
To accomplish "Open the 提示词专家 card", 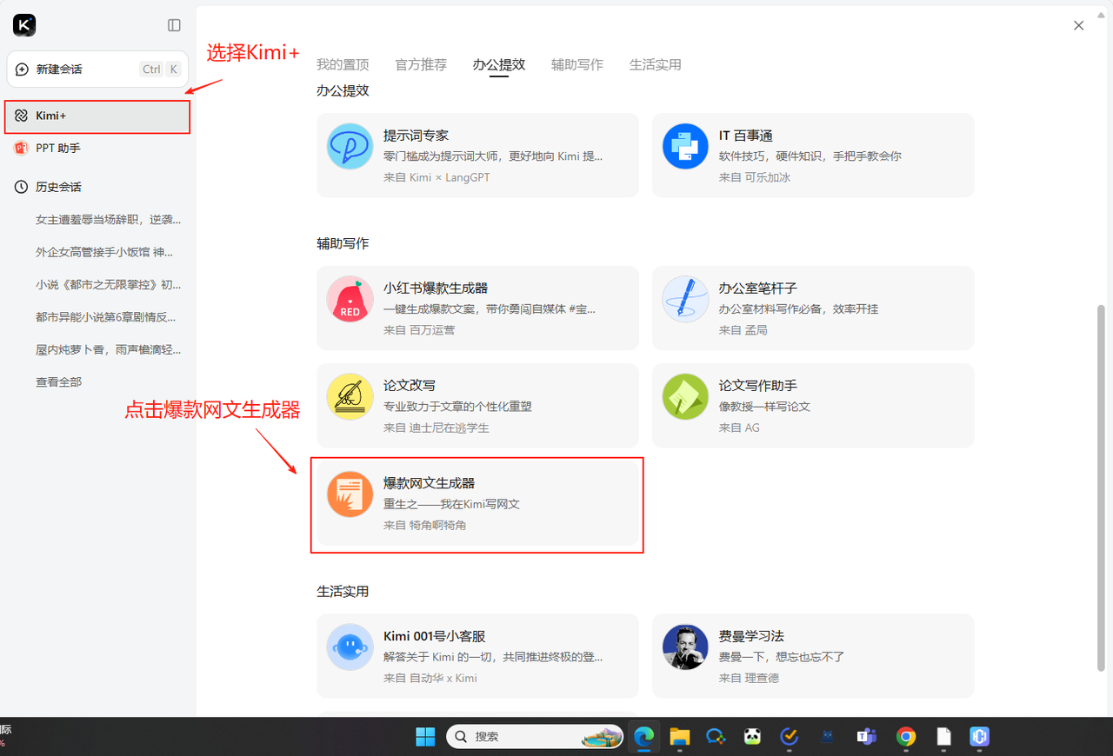I will click(477, 156).
